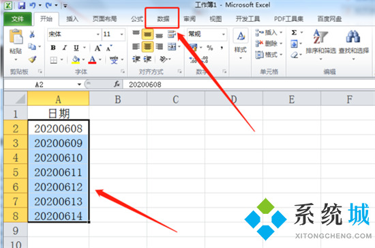Open the 样式 Styles gallery
375x248 pixels.
click(241, 44)
